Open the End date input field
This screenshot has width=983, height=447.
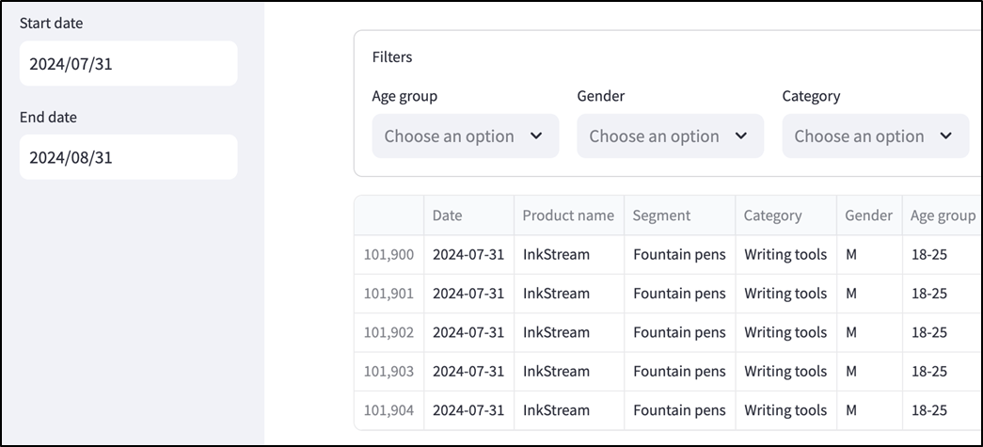(129, 157)
